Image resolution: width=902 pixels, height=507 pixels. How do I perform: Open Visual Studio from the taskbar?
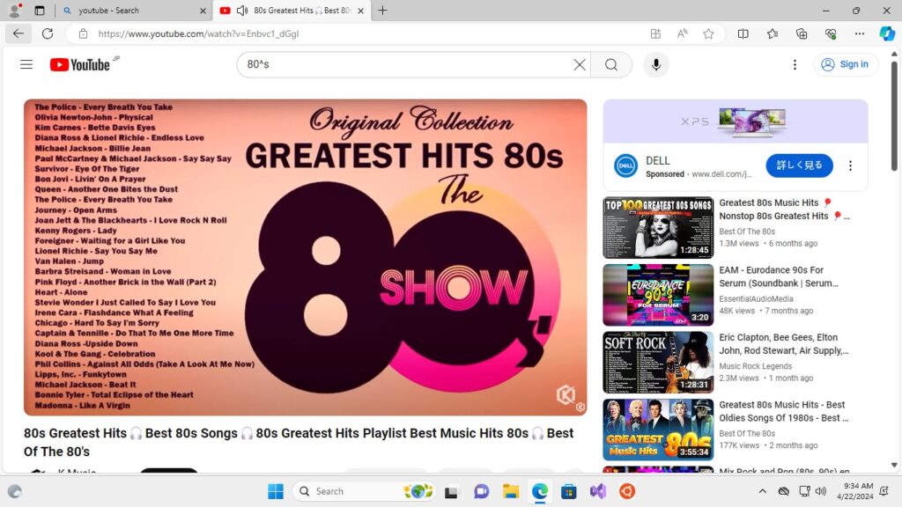pos(598,491)
